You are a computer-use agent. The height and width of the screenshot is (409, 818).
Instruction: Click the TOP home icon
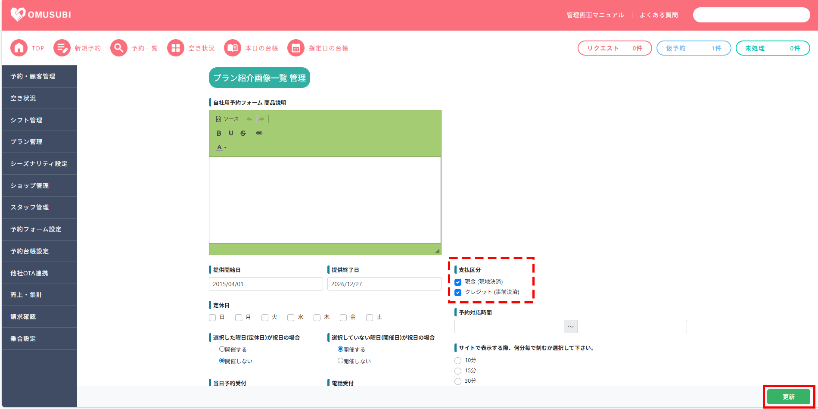19,48
